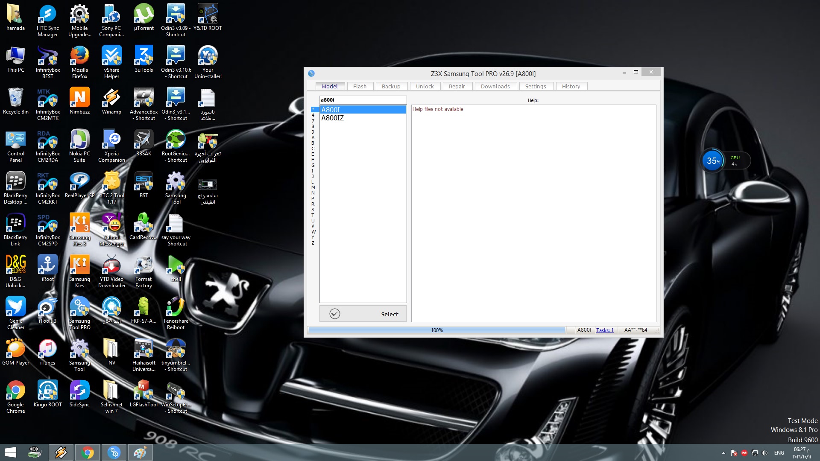Screen dimensions: 820x461
Task: Click the 100% progress bar
Action: pyautogui.click(x=436, y=330)
